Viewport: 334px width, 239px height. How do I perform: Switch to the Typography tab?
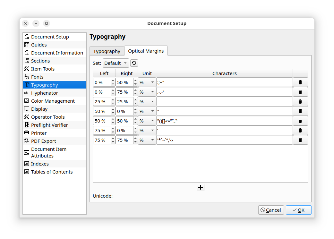pos(107,51)
